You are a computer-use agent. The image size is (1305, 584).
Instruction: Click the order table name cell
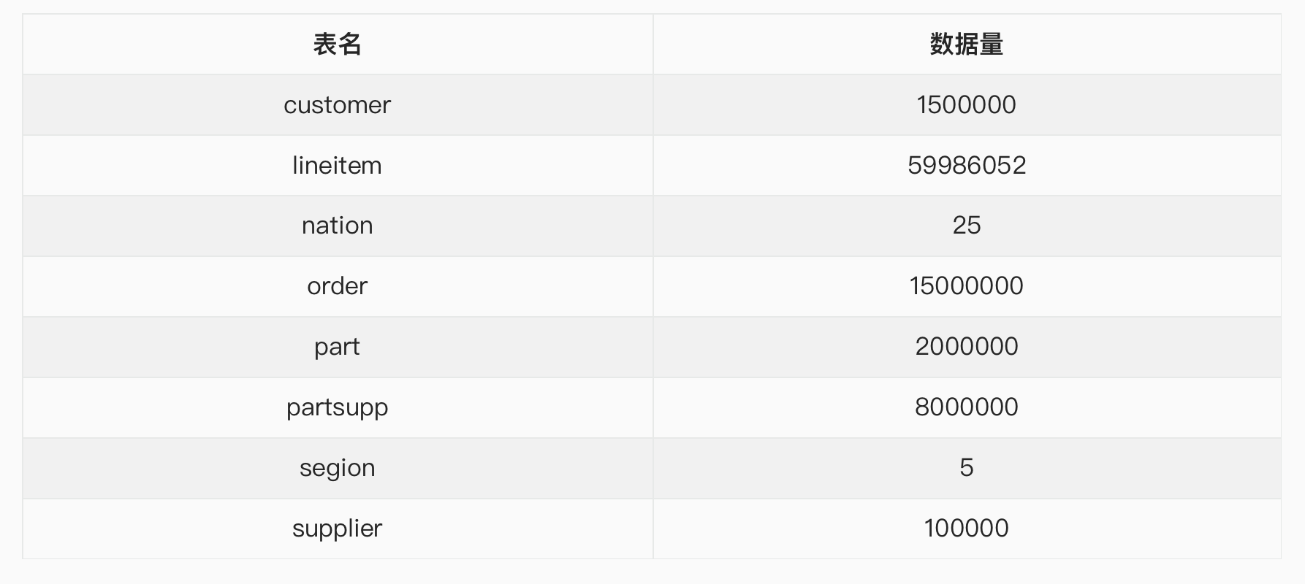click(x=337, y=286)
